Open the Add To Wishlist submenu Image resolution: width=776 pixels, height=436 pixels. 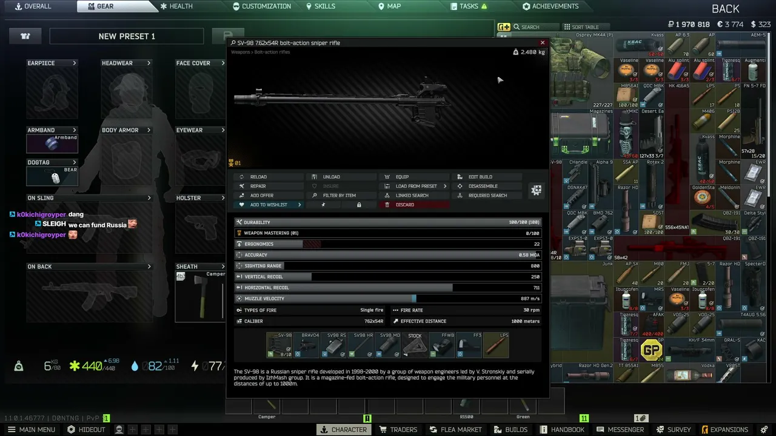[x=269, y=205]
